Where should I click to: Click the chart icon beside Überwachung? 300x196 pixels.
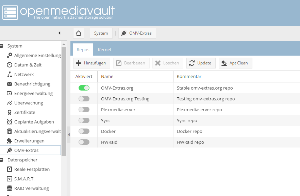point(10,103)
